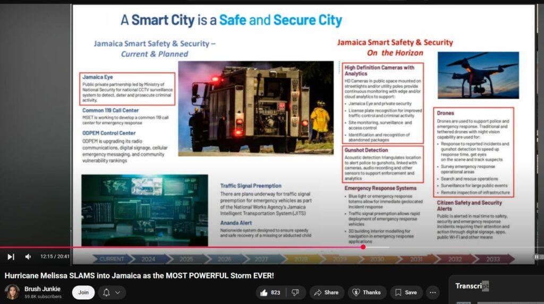
Task: Click the video time display 12:15 / 20:41
Action: [x=55, y=257]
